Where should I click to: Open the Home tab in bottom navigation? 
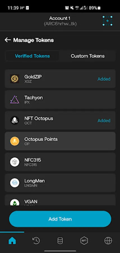coord(12,241)
